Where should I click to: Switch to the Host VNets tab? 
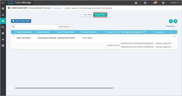[x=87, y=15]
